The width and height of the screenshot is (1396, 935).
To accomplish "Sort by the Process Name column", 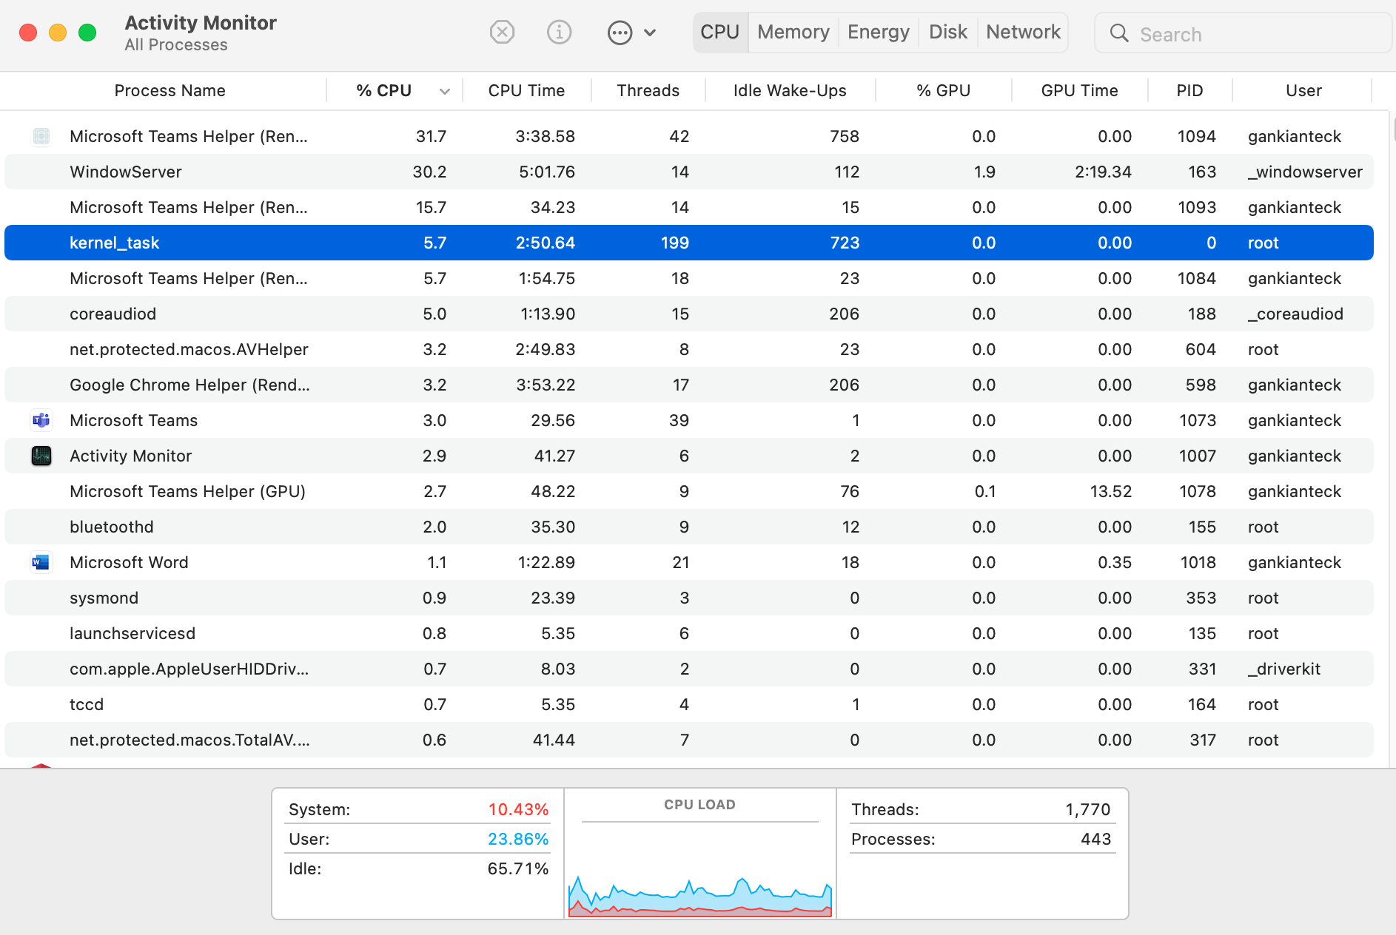I will coord(170,90).
